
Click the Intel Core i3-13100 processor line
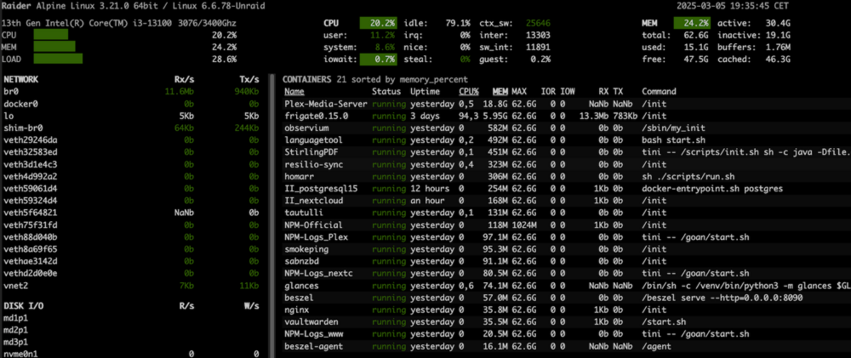119,23
